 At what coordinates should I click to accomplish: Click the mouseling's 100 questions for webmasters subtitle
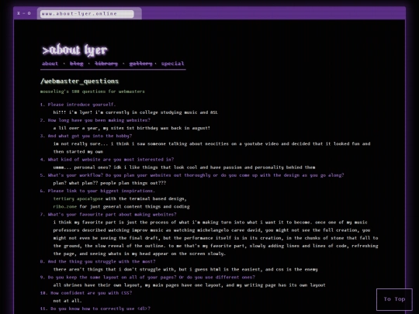[92, 91]
